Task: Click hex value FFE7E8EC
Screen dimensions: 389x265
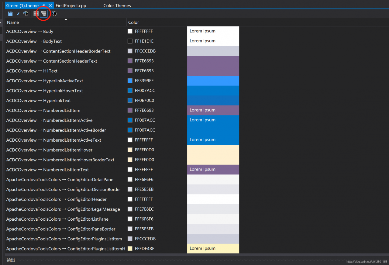Action: coord(144,209)
